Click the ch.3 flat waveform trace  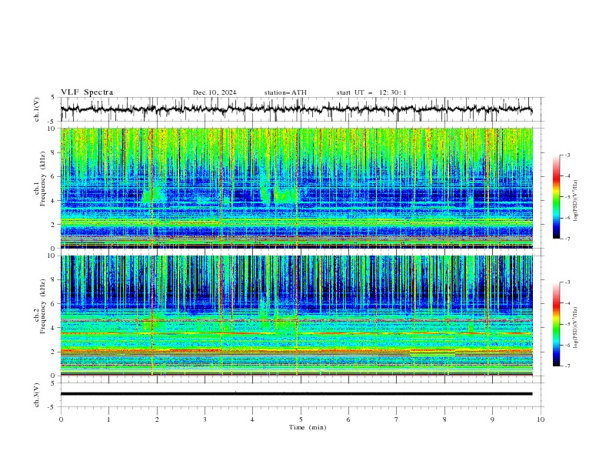click(296, 394)
